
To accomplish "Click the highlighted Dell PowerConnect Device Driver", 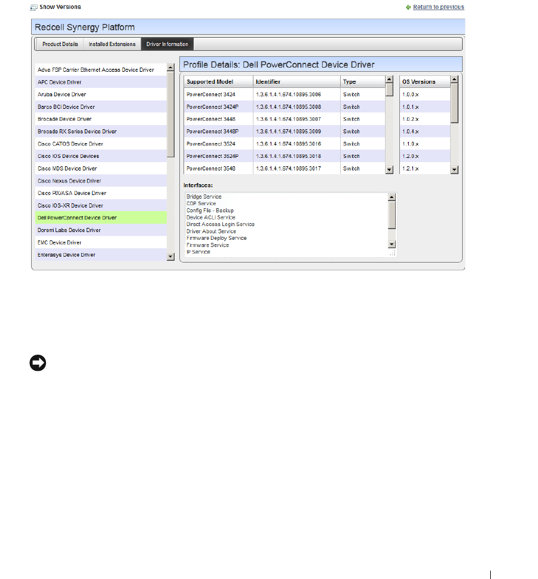I will pyautogui.click(x=101, y=218).
